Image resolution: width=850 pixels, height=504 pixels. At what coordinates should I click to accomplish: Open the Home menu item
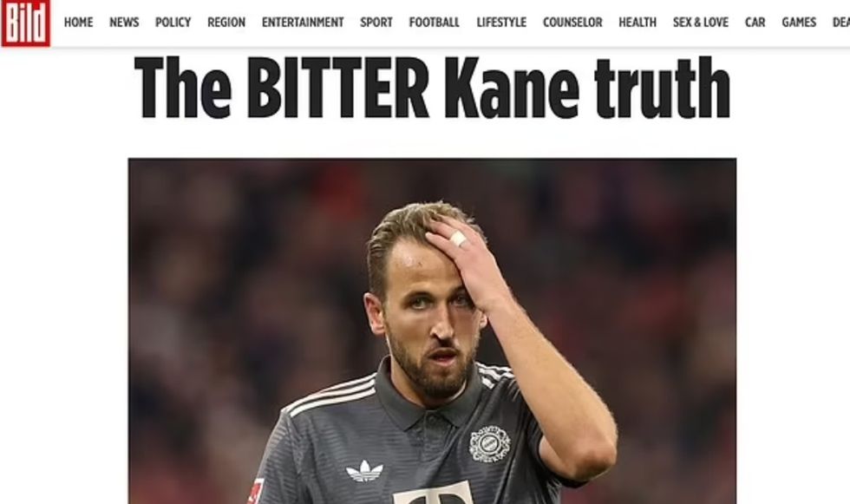79,23
